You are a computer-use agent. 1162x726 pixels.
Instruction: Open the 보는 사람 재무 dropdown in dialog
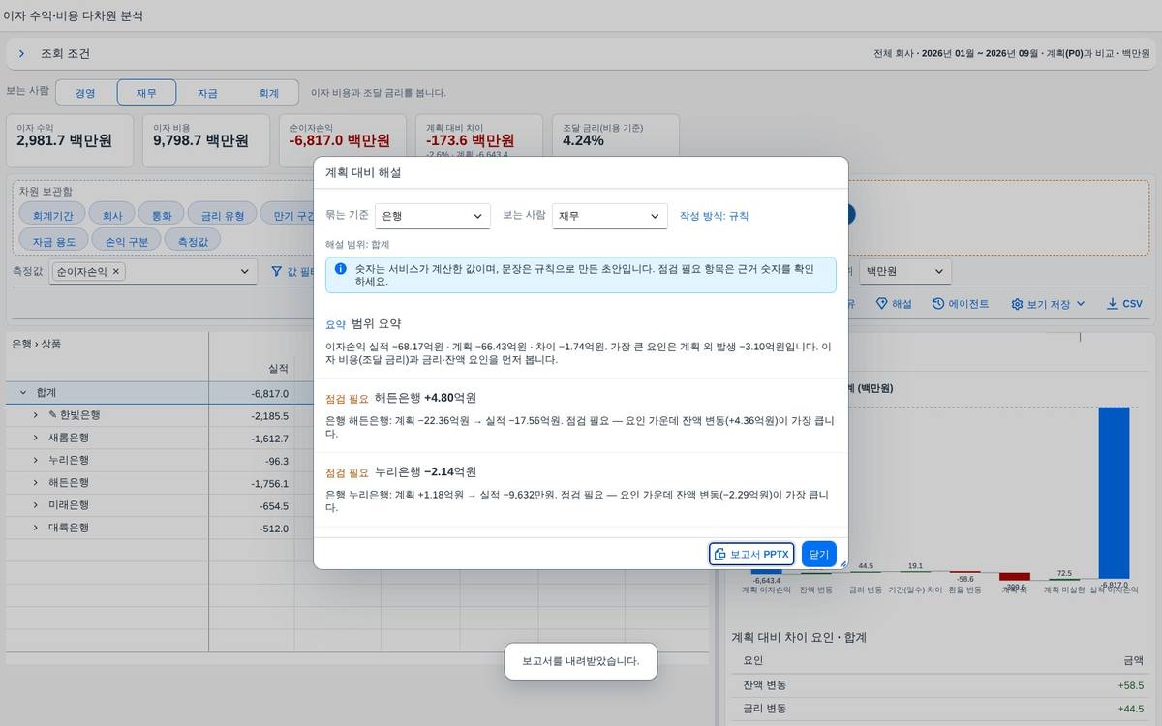[610, 216]
